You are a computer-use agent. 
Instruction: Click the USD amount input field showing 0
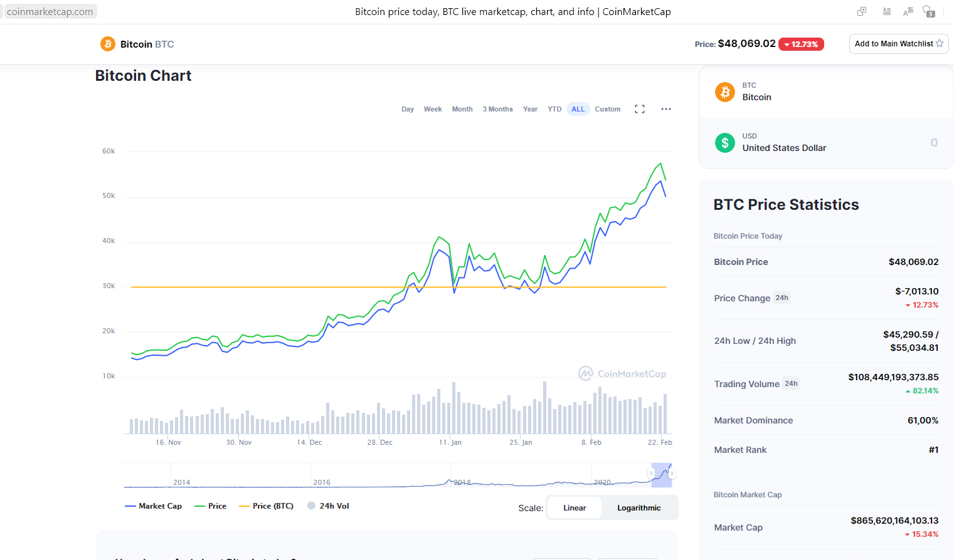pos(934,143)
